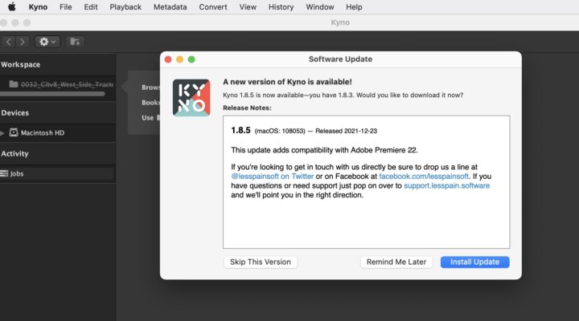This screenshot has height=321, width=579.
Task: Open the @lesspainsoft on Twitter link
Action: (x=272, y=177)
